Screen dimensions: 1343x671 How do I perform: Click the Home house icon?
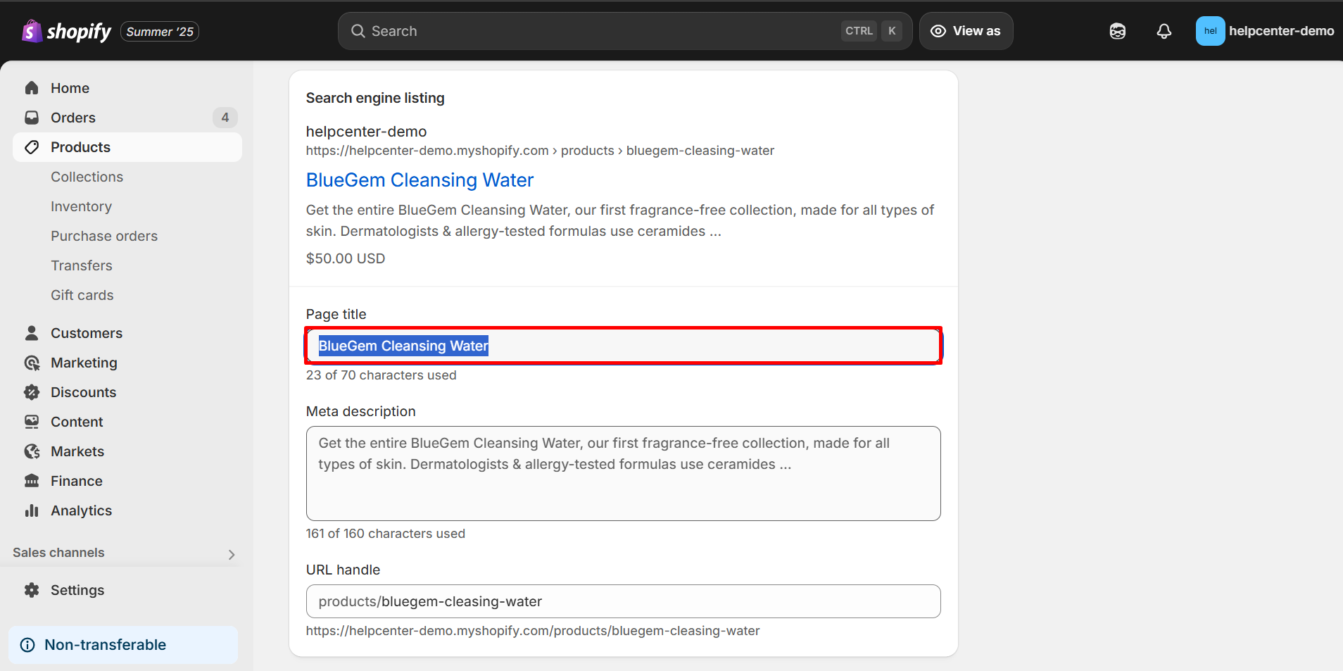32,88
